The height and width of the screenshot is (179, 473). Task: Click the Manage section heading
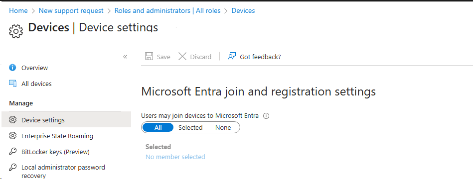(x=21, y=103)
